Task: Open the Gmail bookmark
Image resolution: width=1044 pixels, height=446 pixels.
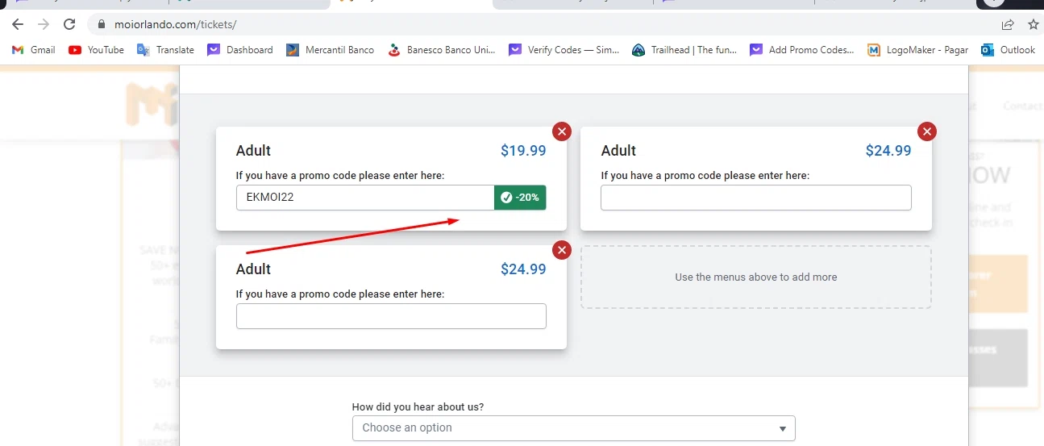Action: (x=34, y=50)
